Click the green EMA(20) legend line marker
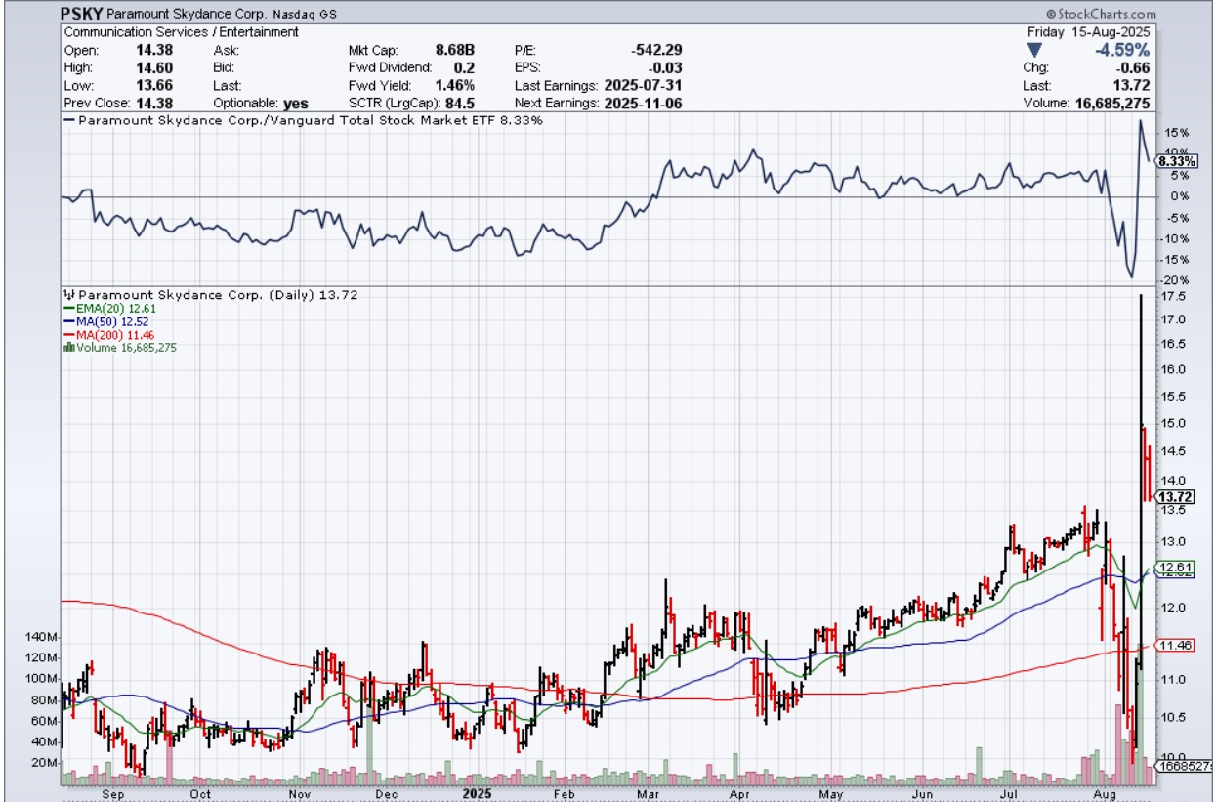Screen dimensions: 1216x802 tap(69, 308)
